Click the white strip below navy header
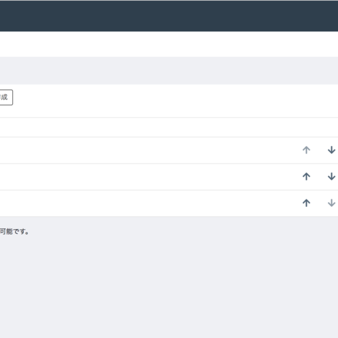The image size is (338, 338). pyautogui.click(x=169, y=44)
